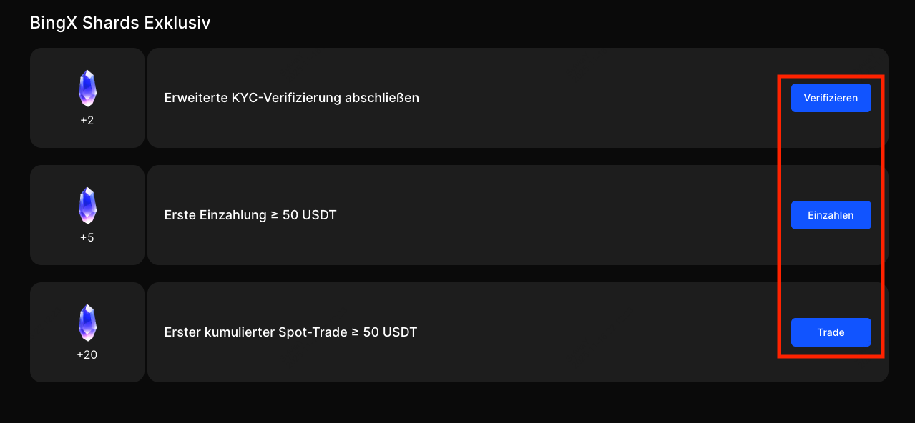Click the BingX Shards Exklusiv heading
Screen dimensions: 915x423
pyautogui.click(x=120, y=23)
